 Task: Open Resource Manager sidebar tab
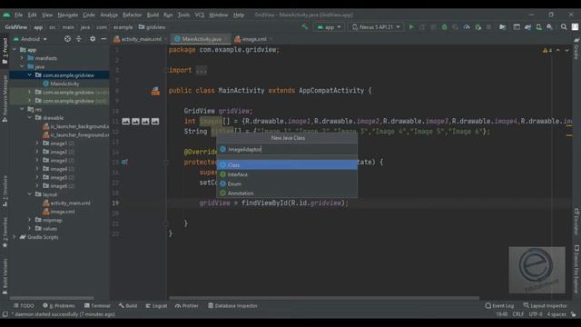coord(5,98)
